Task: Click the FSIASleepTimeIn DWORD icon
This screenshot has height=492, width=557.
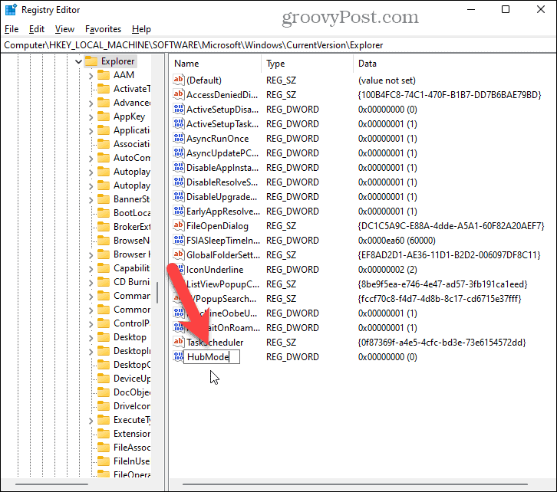Action: click(179, 239)
